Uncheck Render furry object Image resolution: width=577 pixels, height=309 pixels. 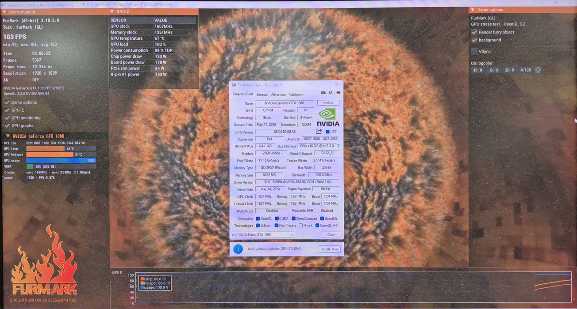[x=474, y=32]
